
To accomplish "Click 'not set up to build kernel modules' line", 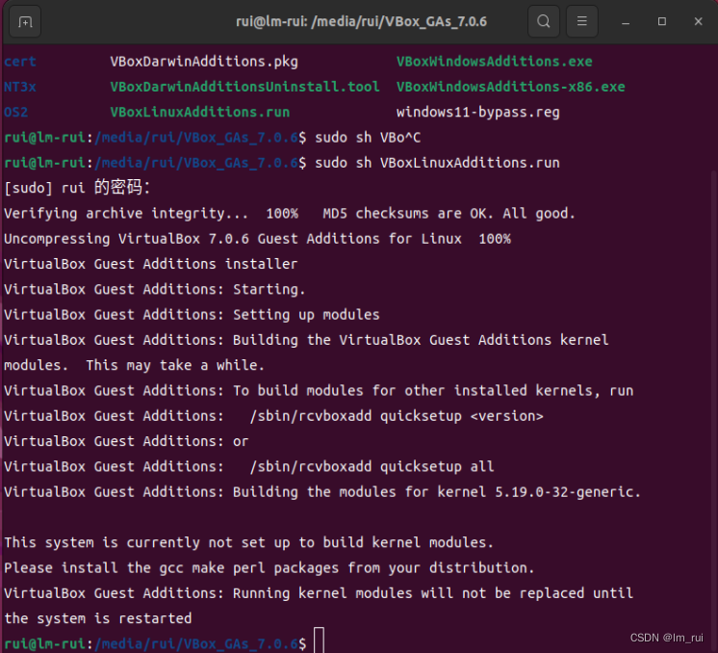I will pos(248,542).
